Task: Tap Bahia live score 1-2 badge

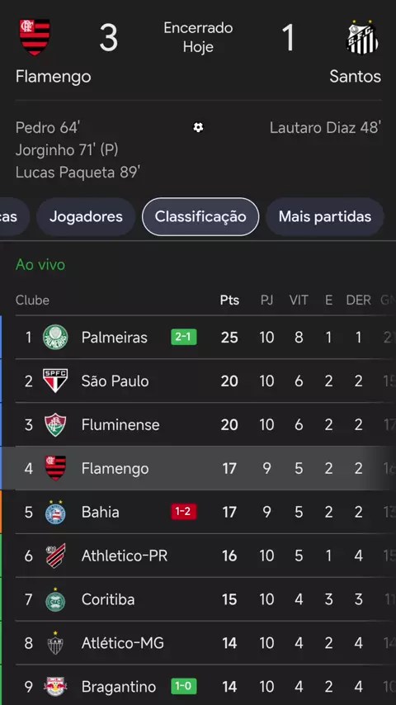Action: point(183,512)
